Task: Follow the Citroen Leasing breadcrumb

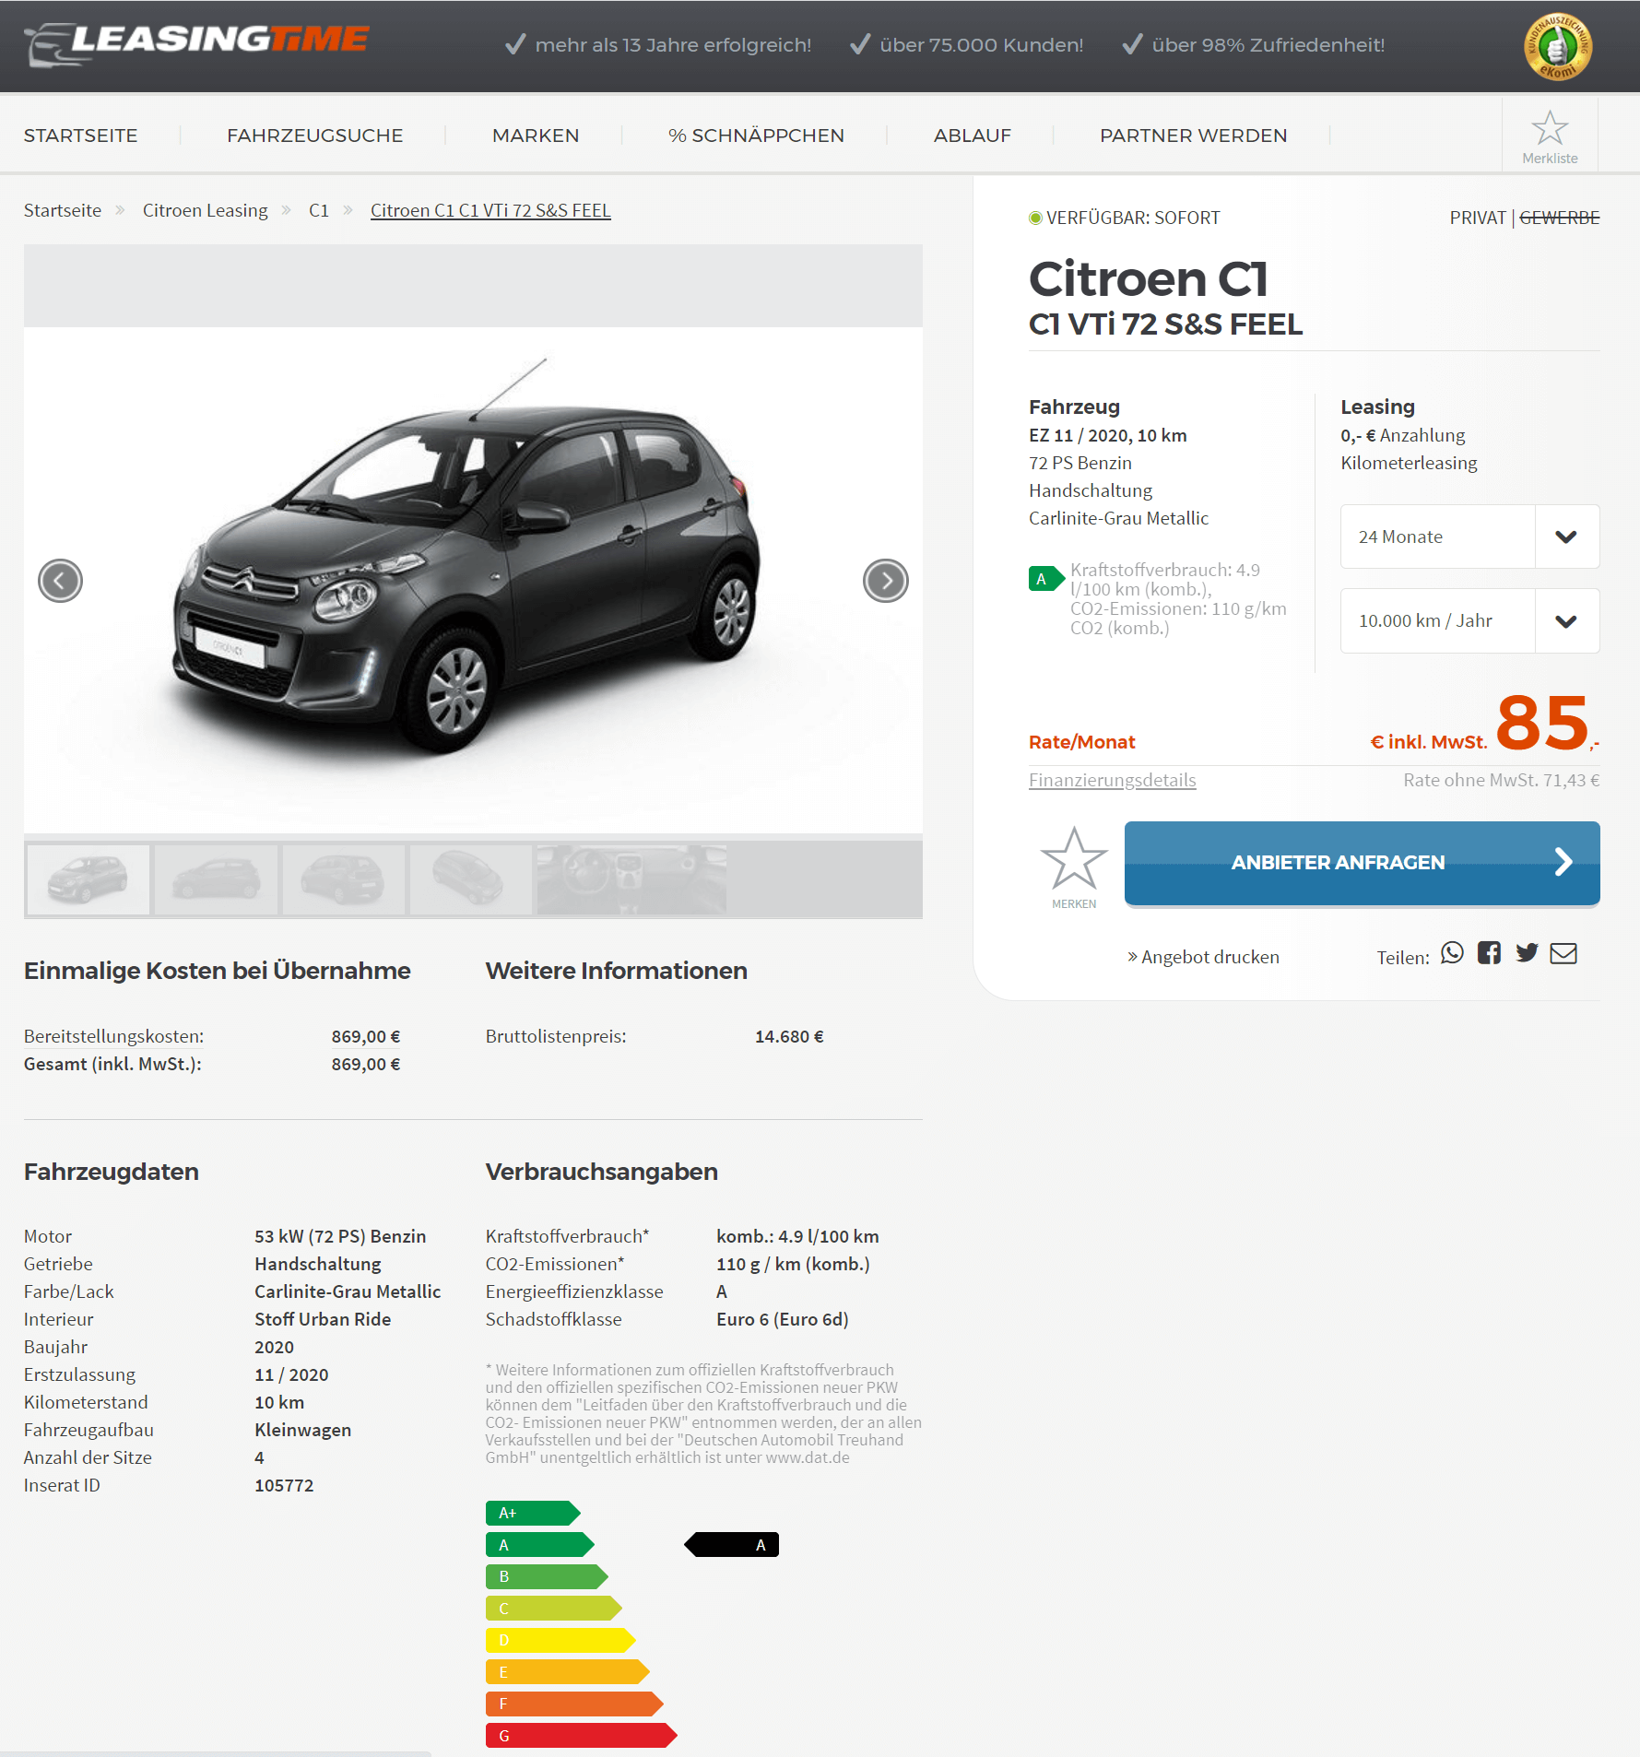Action: click(206, 210)
